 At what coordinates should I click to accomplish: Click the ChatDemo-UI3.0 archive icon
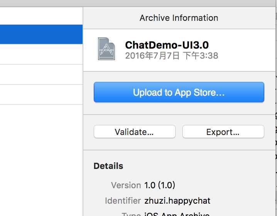(106, 49)
